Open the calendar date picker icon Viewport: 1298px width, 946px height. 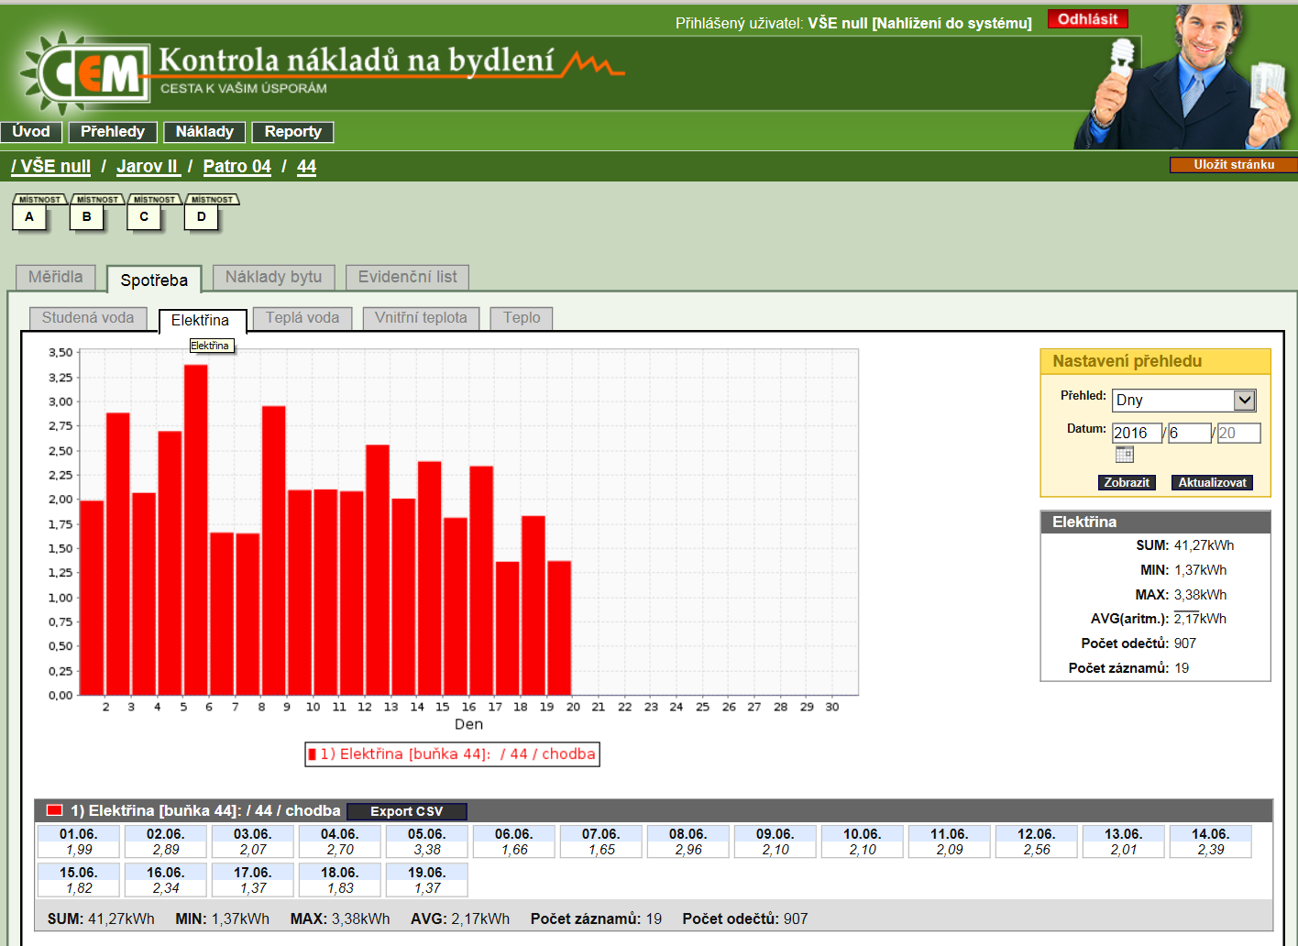click(x=1125, y=455)
